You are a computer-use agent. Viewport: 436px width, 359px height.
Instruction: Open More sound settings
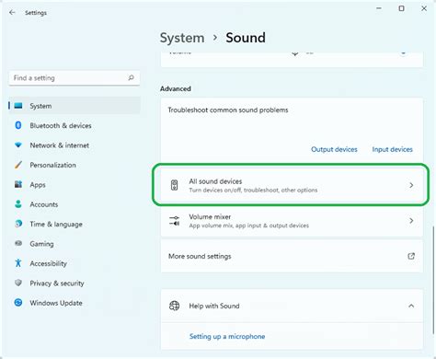pos(292,256)
